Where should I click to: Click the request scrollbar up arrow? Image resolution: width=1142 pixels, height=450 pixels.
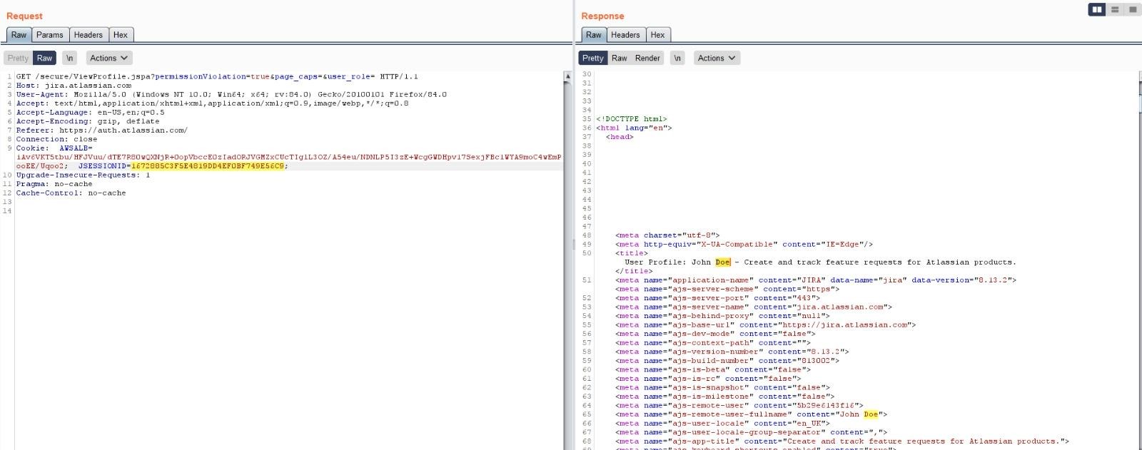click(x=567, y=76)
